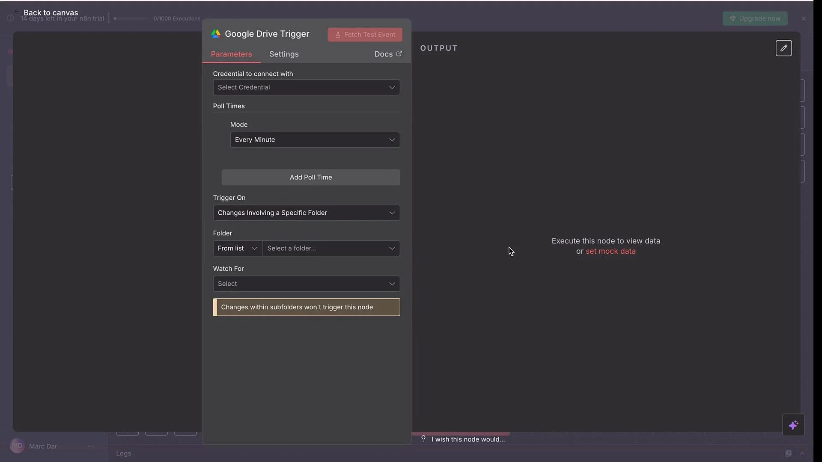Image resolution: width=822 pixels, height=462 pixels.
Task: Click the Poll Times label
Action: (x=229, y=106)
